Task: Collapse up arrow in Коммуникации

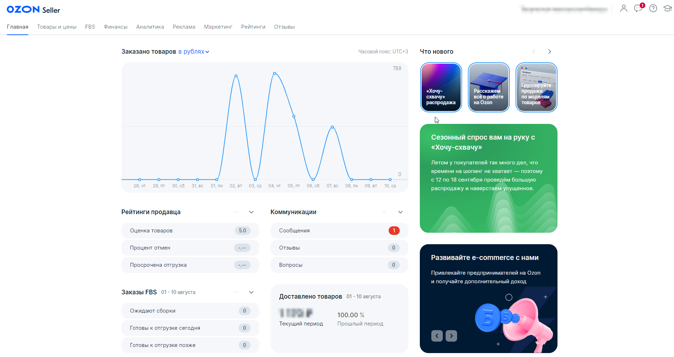Action: point(385,212)
